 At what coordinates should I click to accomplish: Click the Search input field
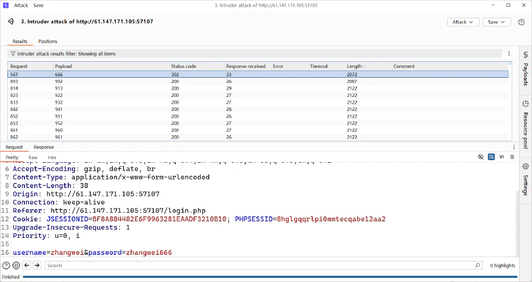263,265
